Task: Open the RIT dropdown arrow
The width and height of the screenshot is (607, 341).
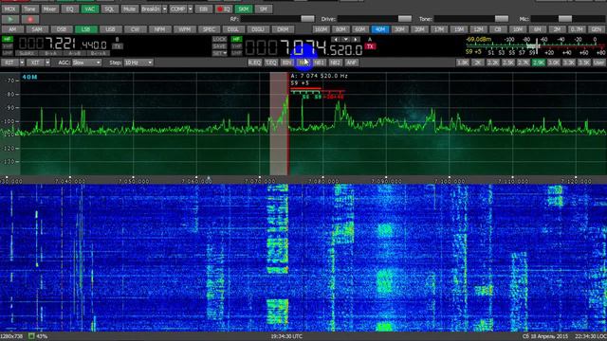Action: 22,63
